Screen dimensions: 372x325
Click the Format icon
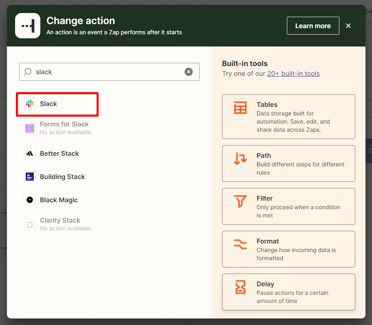coord(240,244)
